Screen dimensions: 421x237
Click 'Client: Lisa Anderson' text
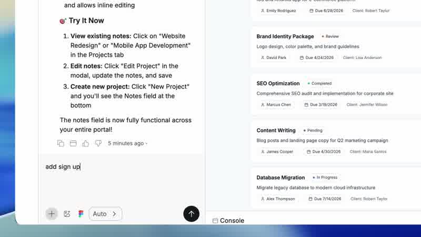362,57
